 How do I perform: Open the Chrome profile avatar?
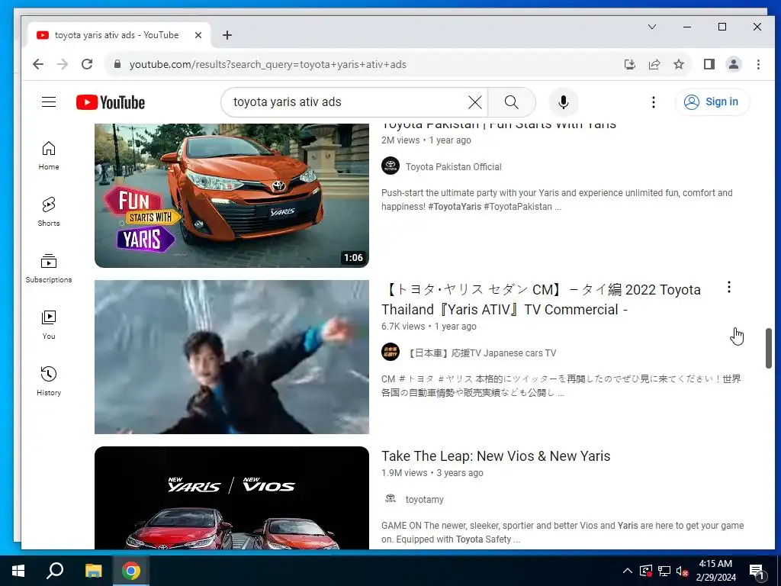click(x=734, y=64)
